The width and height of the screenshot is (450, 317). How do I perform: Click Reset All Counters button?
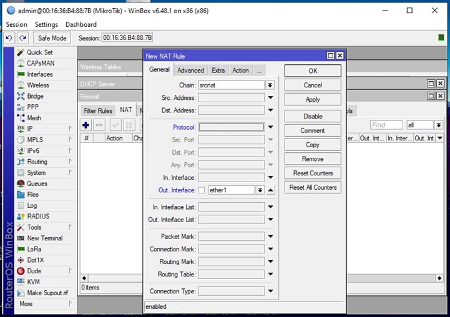tap(313, 187)
